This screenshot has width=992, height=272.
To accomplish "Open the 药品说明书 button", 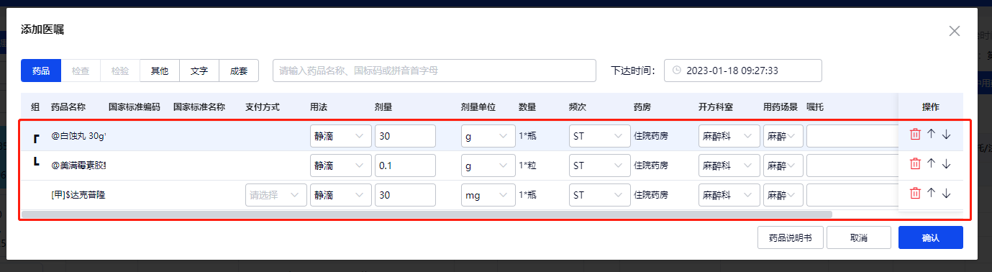I will 790,237.
